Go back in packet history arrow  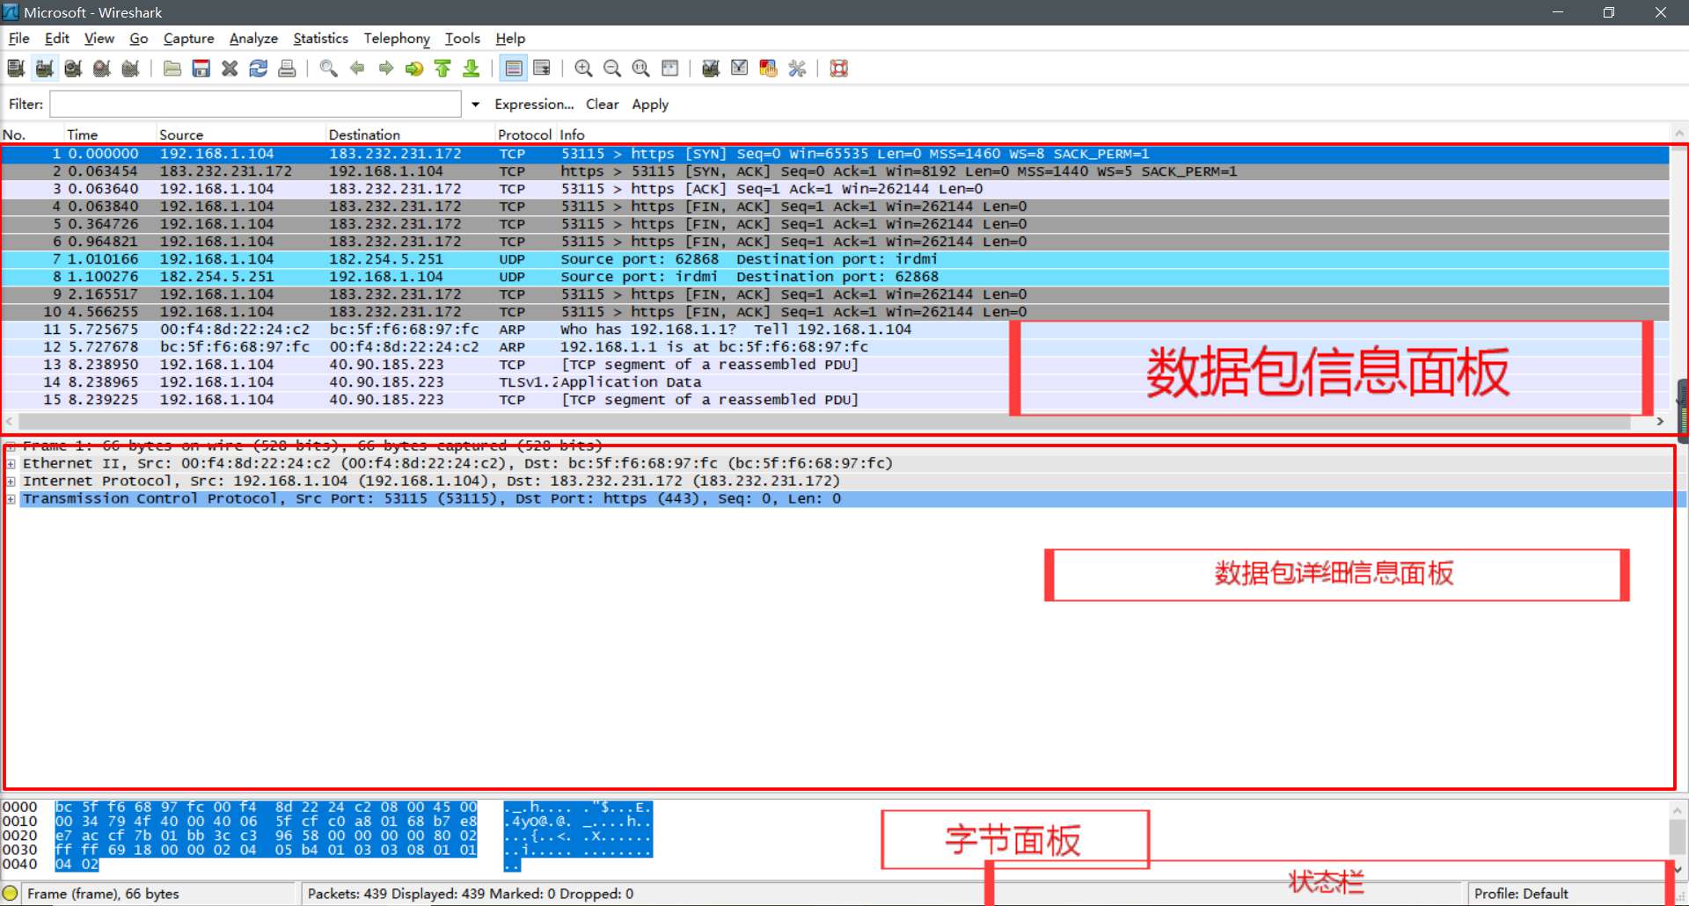pos(357,69)
